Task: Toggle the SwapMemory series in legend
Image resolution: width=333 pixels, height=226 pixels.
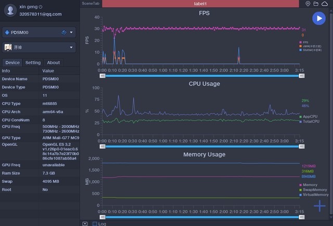Action: [x=316, y=190]
